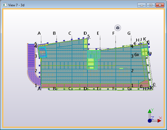This screenshot has height=130, width=167.
Task: Select the cyan-outlined opening near grid A
Action: pyautogui.click(x=42, y=52)
